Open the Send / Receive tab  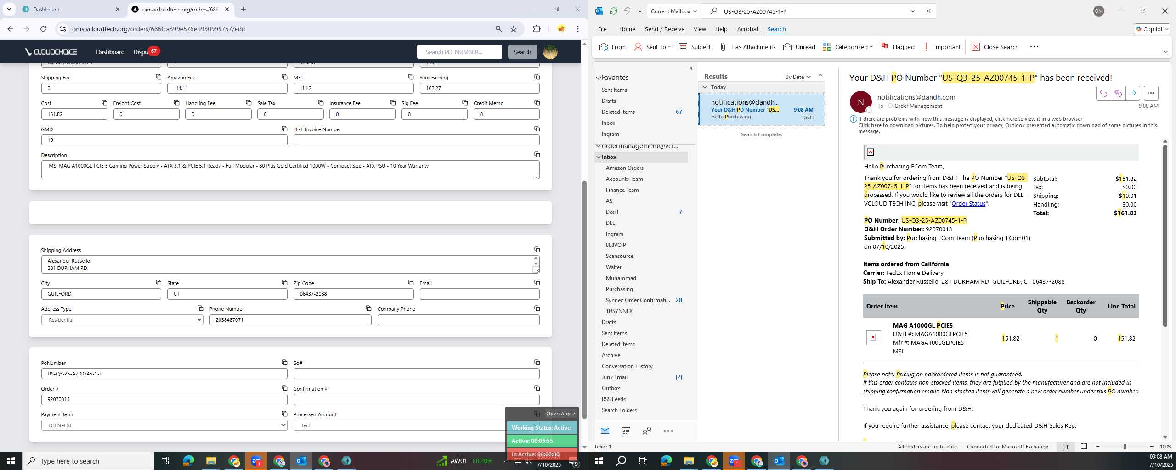(x=664, y=29)
